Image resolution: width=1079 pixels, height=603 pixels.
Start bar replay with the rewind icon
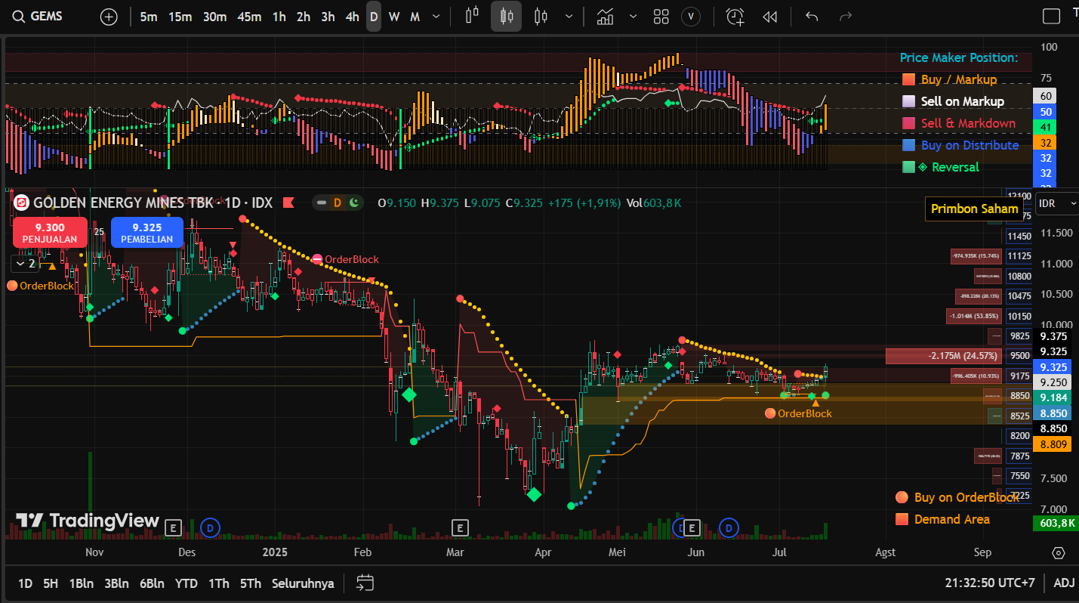click(x=769, y=17)
